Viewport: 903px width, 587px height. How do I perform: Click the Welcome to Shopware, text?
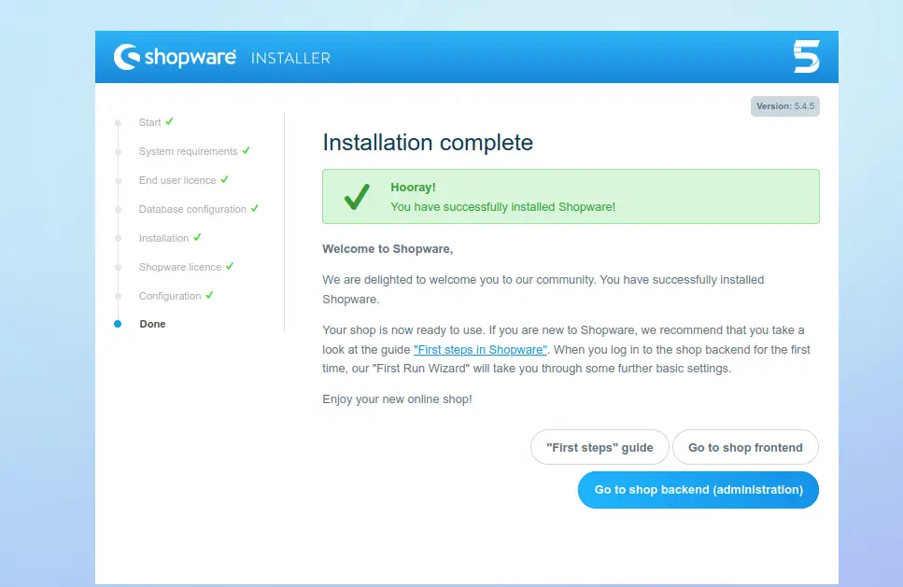(x=388, y=248)
